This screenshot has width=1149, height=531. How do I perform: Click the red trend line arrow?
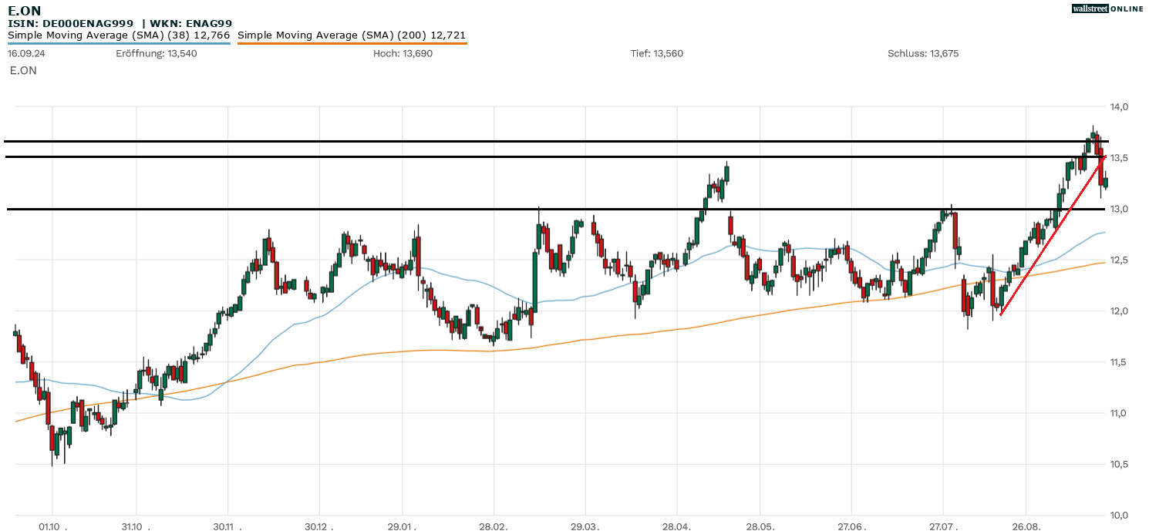[x=1053, y=235]
